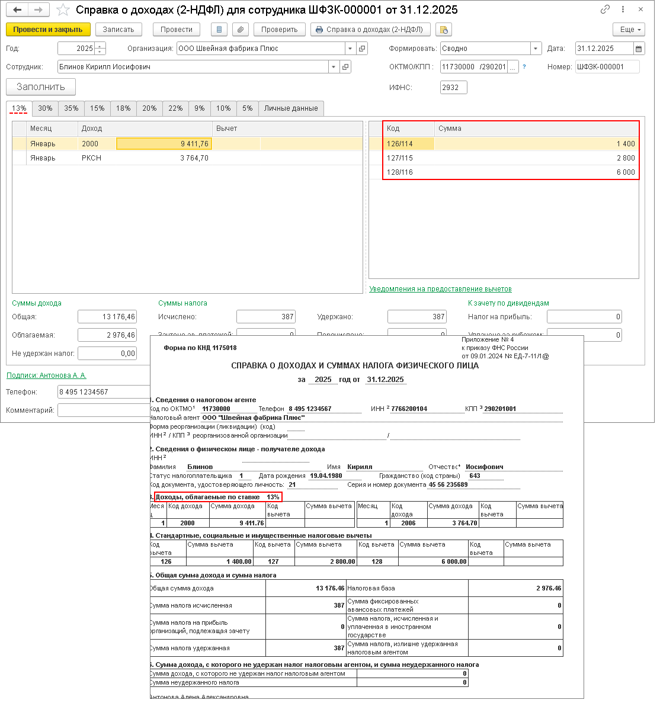Image resolution: width=660 pixels, height=703 pixels.
Task: Switch to the 5% tab
Action: pos(248,108)
